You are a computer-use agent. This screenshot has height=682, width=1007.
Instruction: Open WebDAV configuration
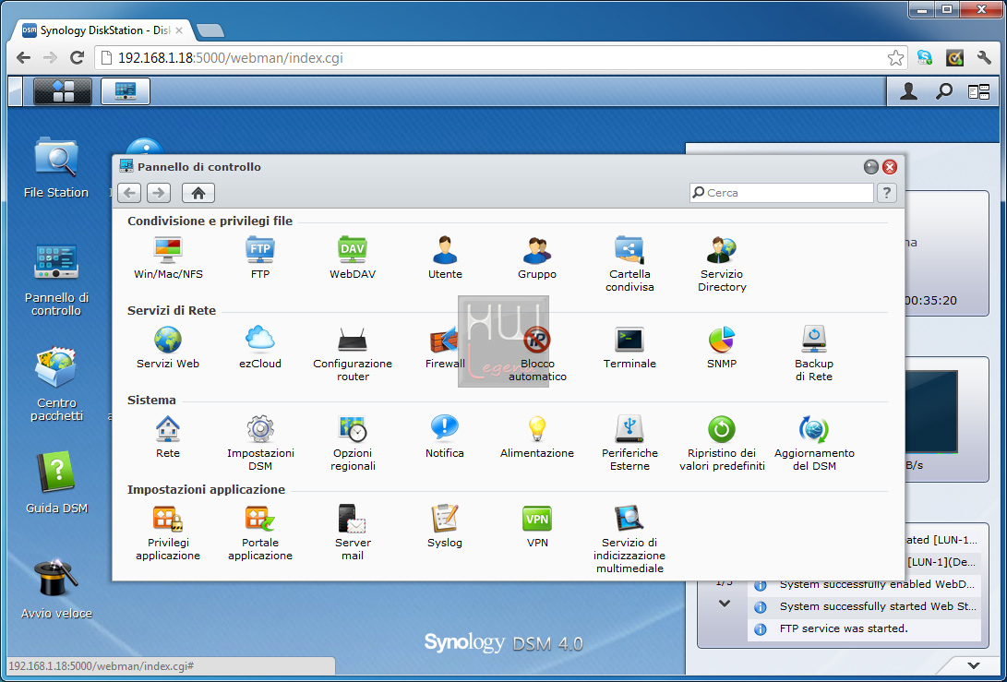353,257
